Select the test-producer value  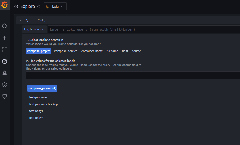[38, 97]
